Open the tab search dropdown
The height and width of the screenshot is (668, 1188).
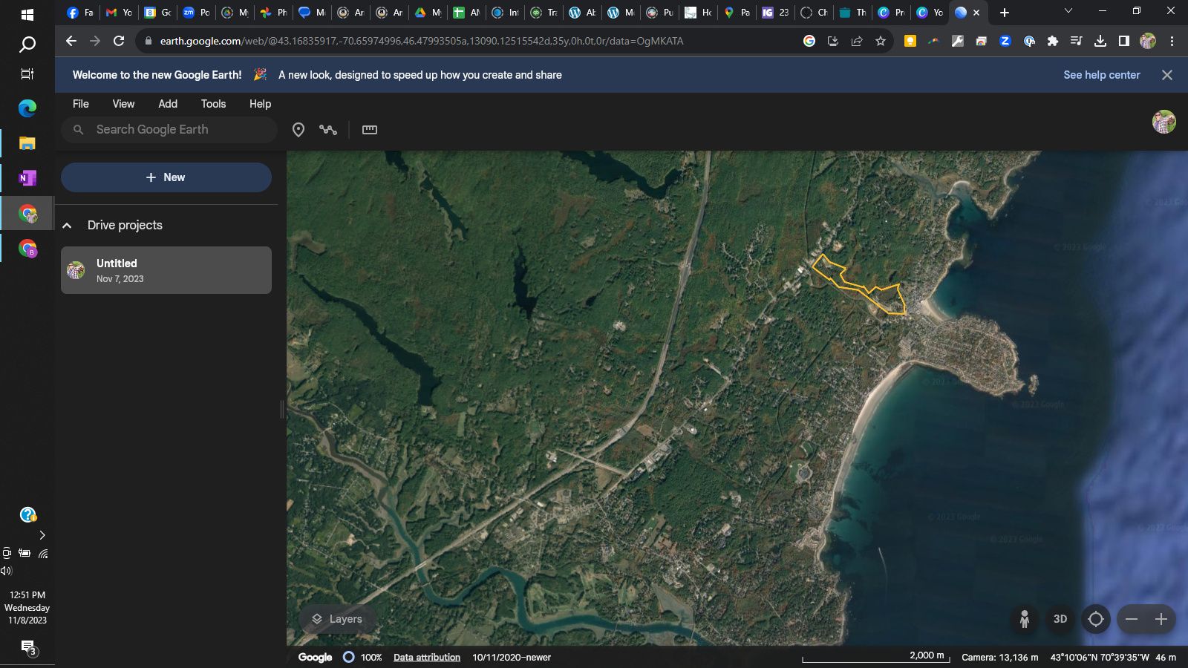tap(1068, 11)
